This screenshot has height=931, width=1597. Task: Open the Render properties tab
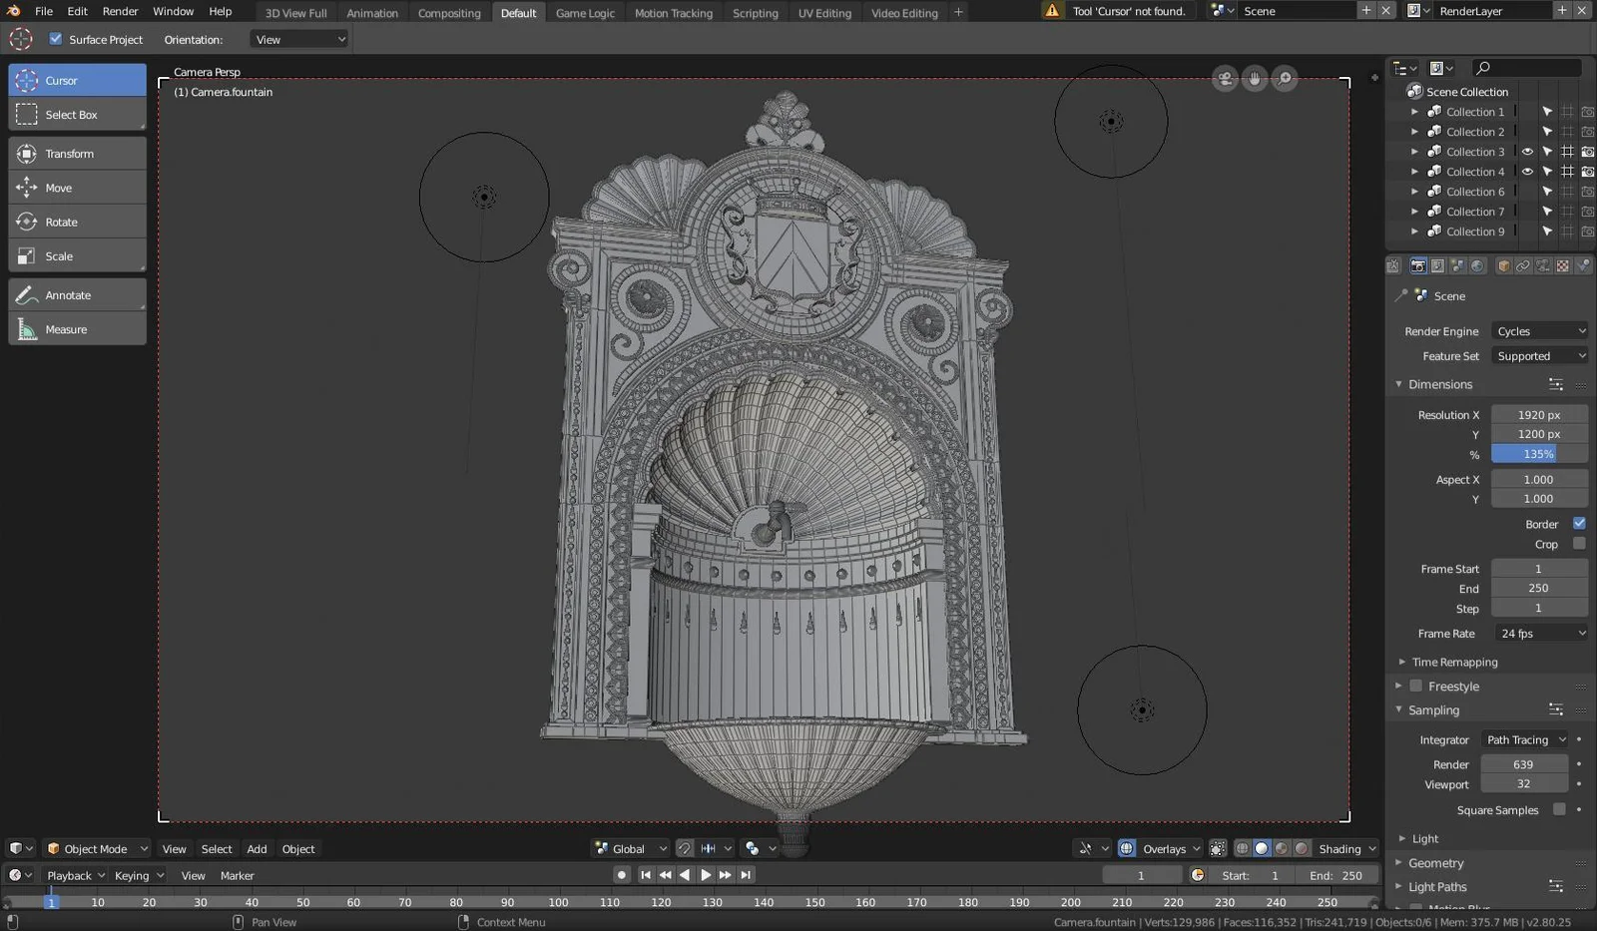(1417, 265)
